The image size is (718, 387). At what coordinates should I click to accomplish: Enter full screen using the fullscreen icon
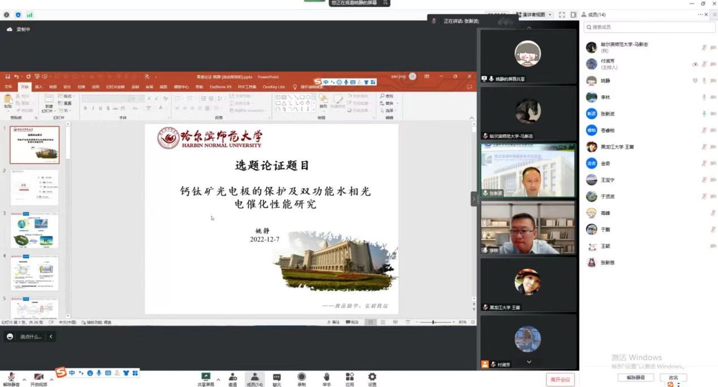[562, 15]
